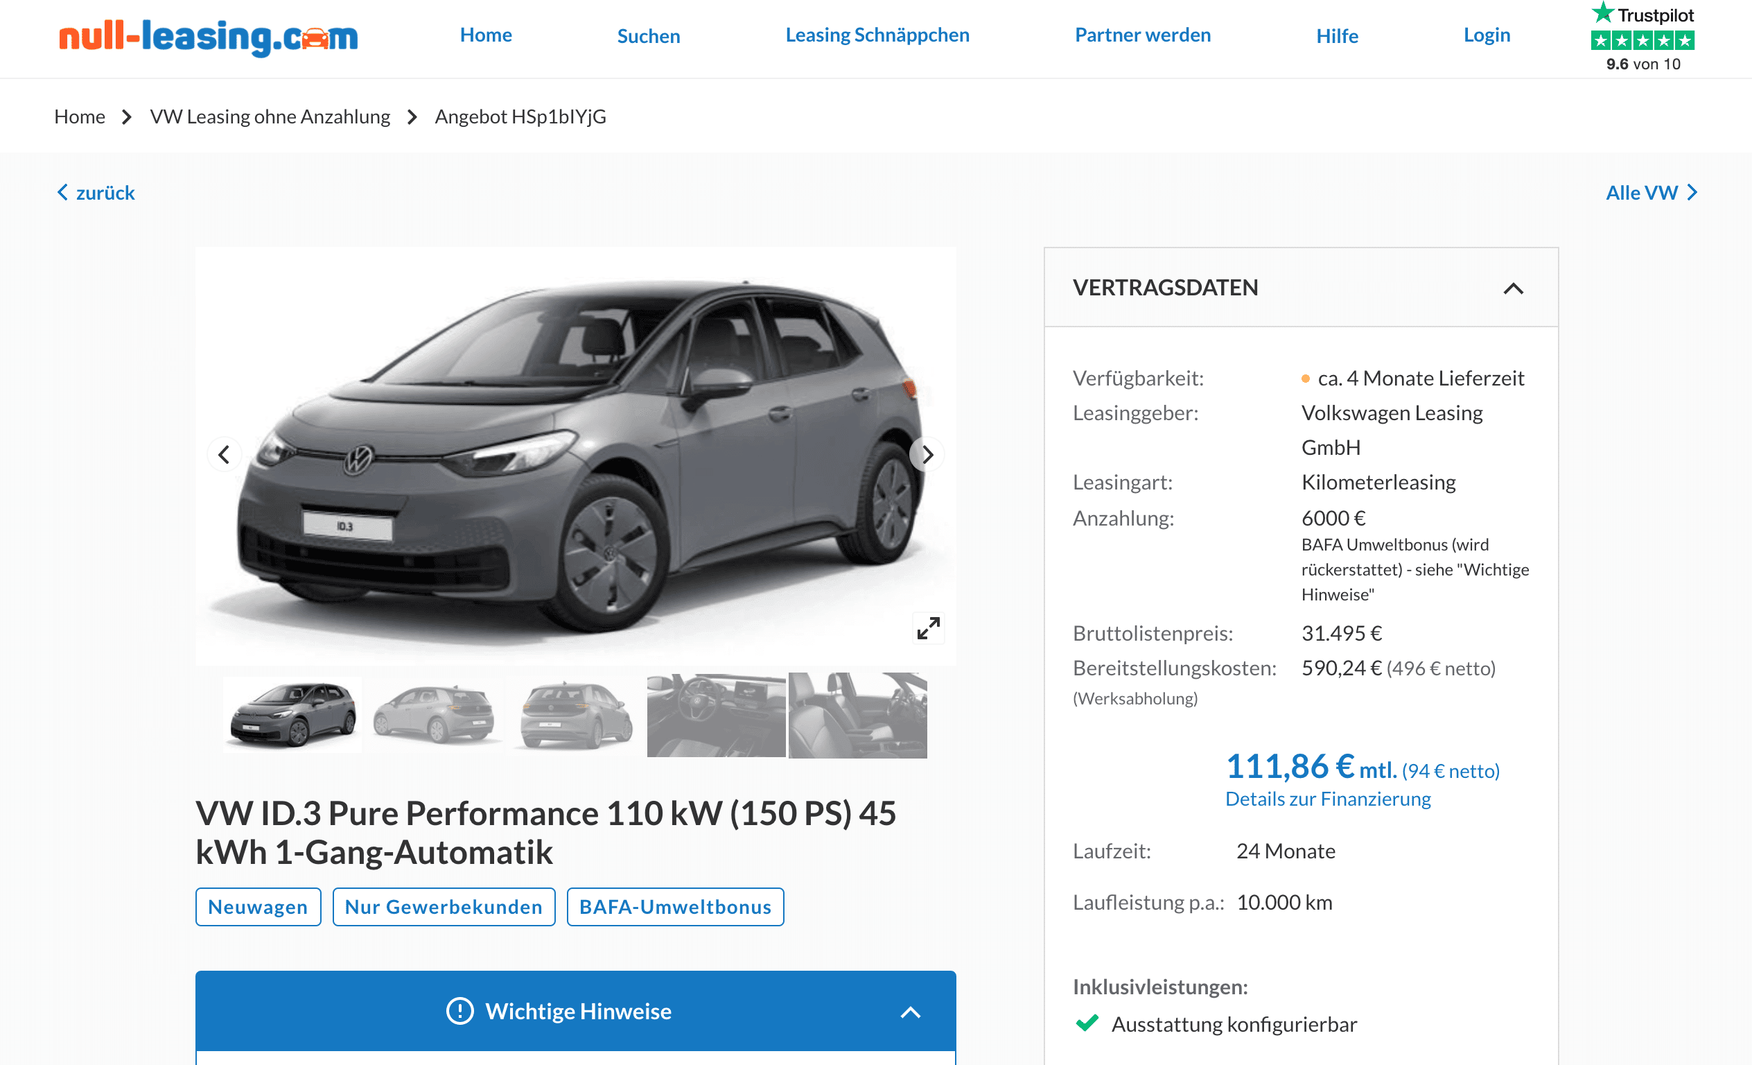This screenshot has height=1065, width=1752.
Task: Click the ca. 4 Monate Lieferzeit text
Action: tap(1421, 378)
